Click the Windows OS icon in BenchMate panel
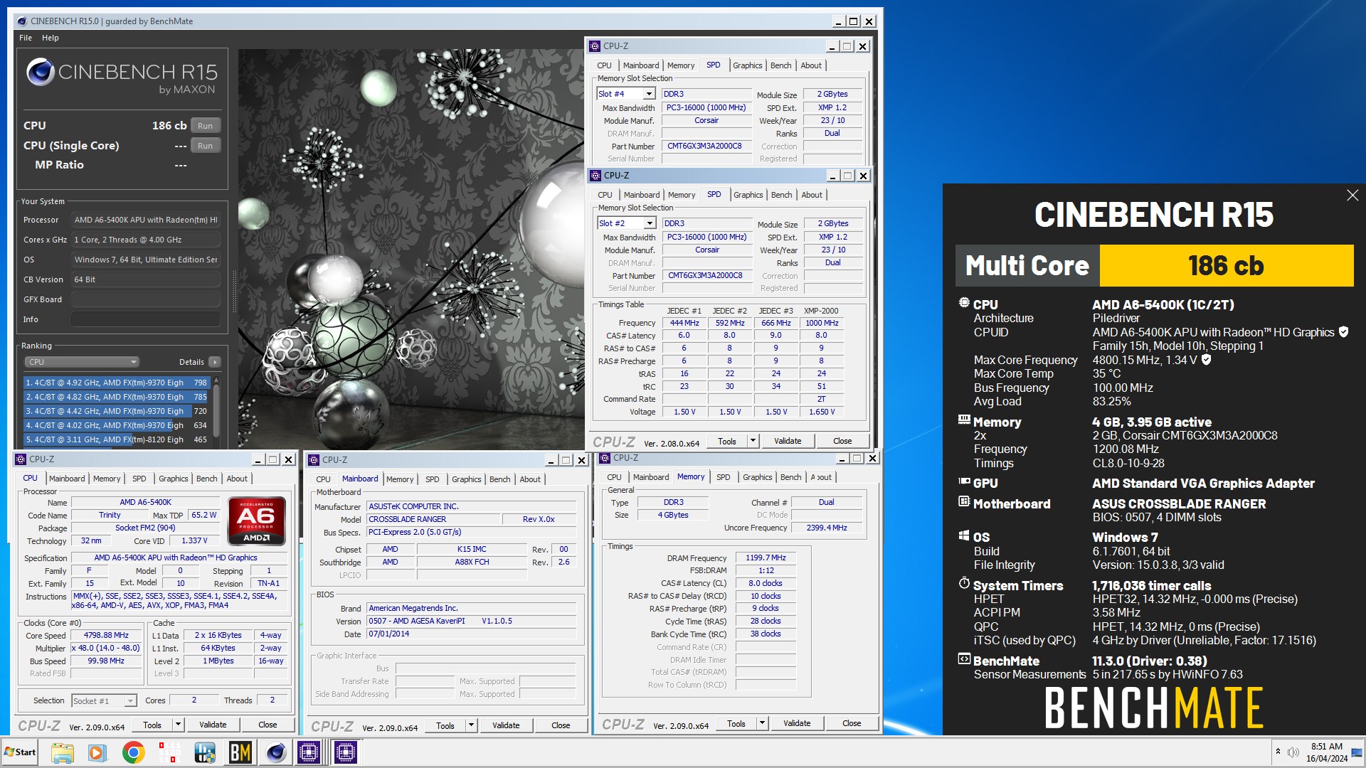The height and width of the screenshot is (768, 1366). coord(964,535)
